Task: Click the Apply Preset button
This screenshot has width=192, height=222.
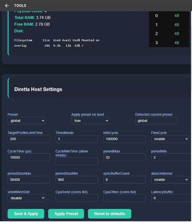Action: click(x=66, y=214)
